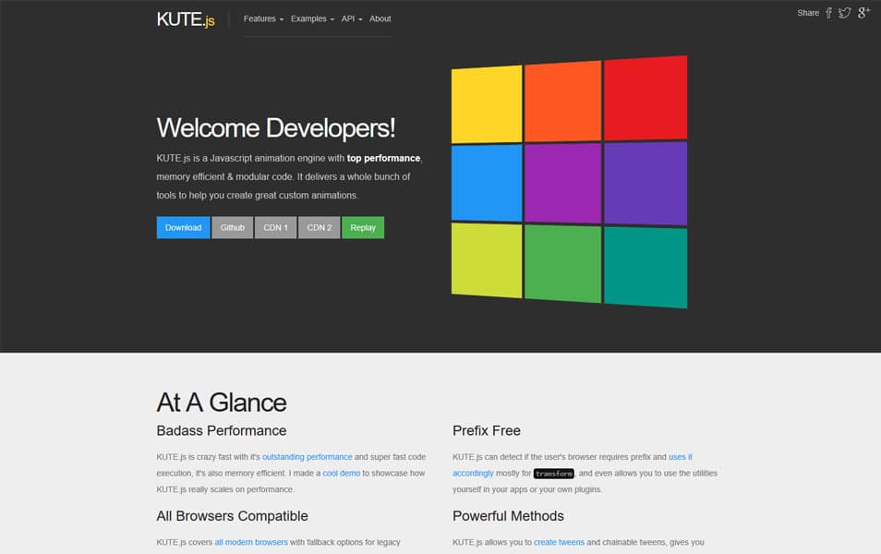
Task: Open the Github repository button
Action: 232,227
